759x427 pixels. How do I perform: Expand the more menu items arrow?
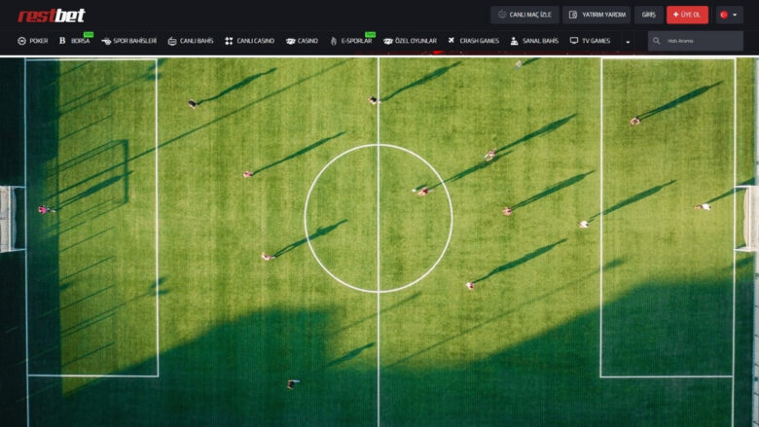(628, 42)
